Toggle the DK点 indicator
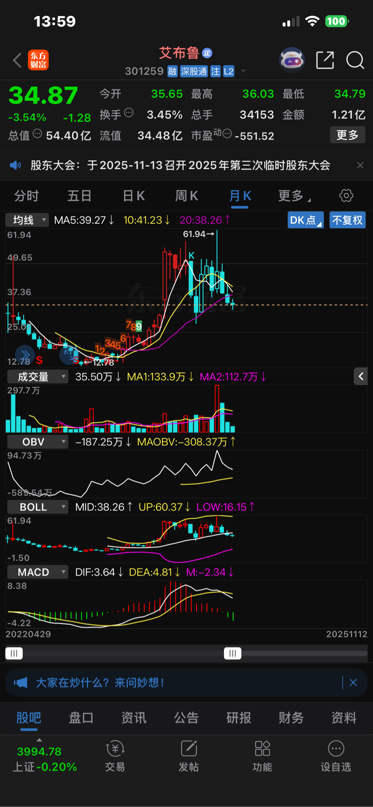 [x=305, y=220]
